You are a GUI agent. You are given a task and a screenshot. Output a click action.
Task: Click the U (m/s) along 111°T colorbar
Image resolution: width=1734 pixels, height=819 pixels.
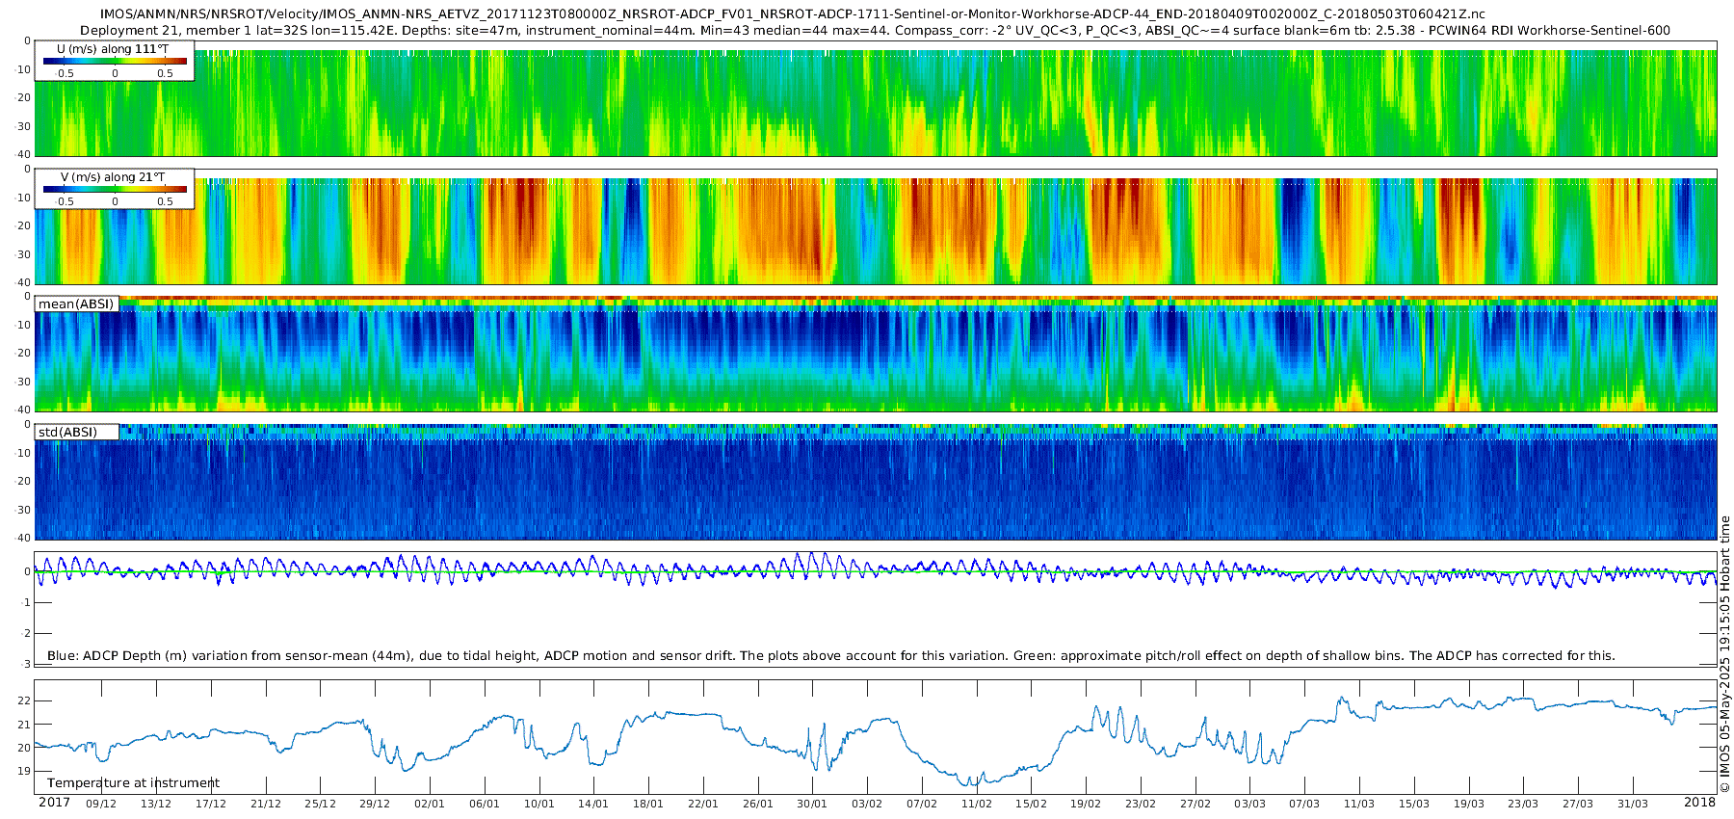tap(115, 61)
